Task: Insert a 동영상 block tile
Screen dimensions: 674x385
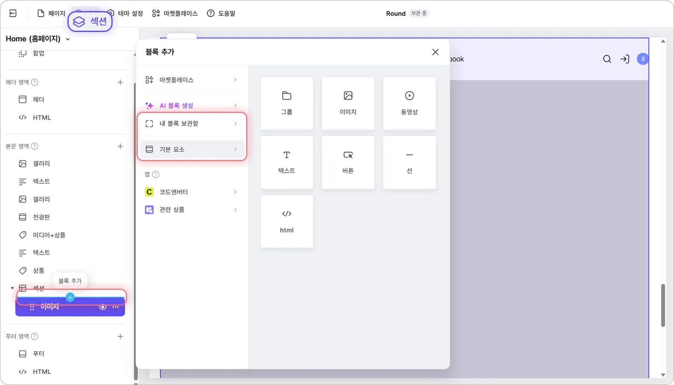Action: pyautogui.click(x=410, y=103)
